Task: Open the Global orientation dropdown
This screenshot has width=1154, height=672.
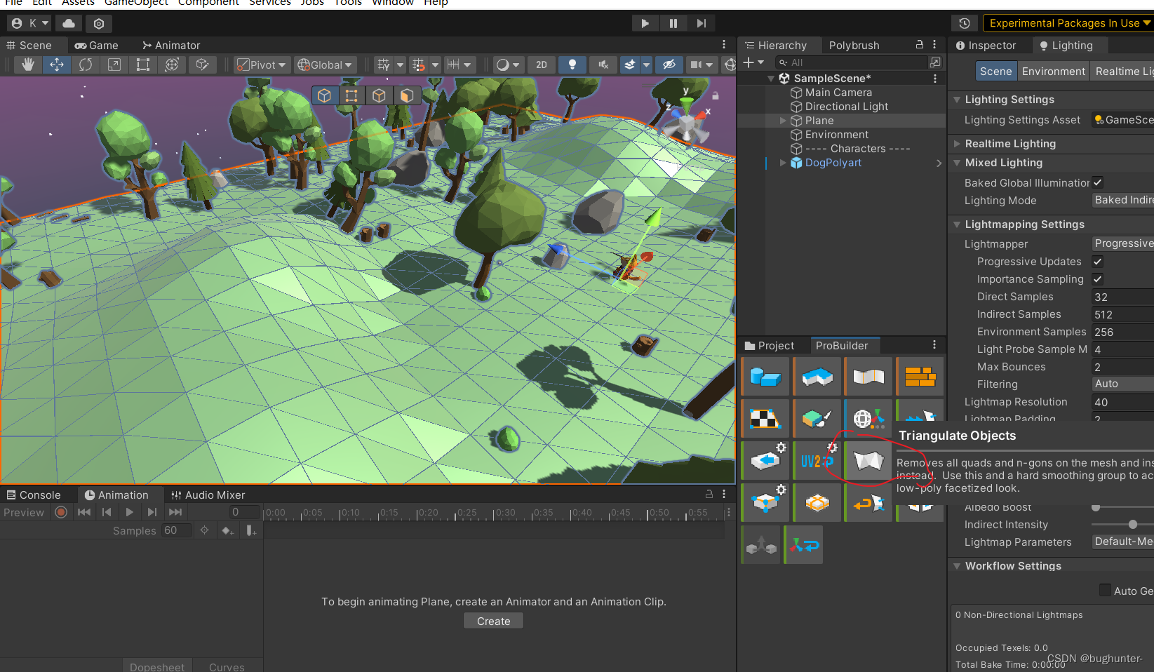Action: [x=325, y=65]
